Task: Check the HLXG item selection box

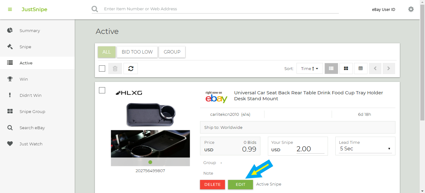Action: pyautogui.click(x=102, y=90)
